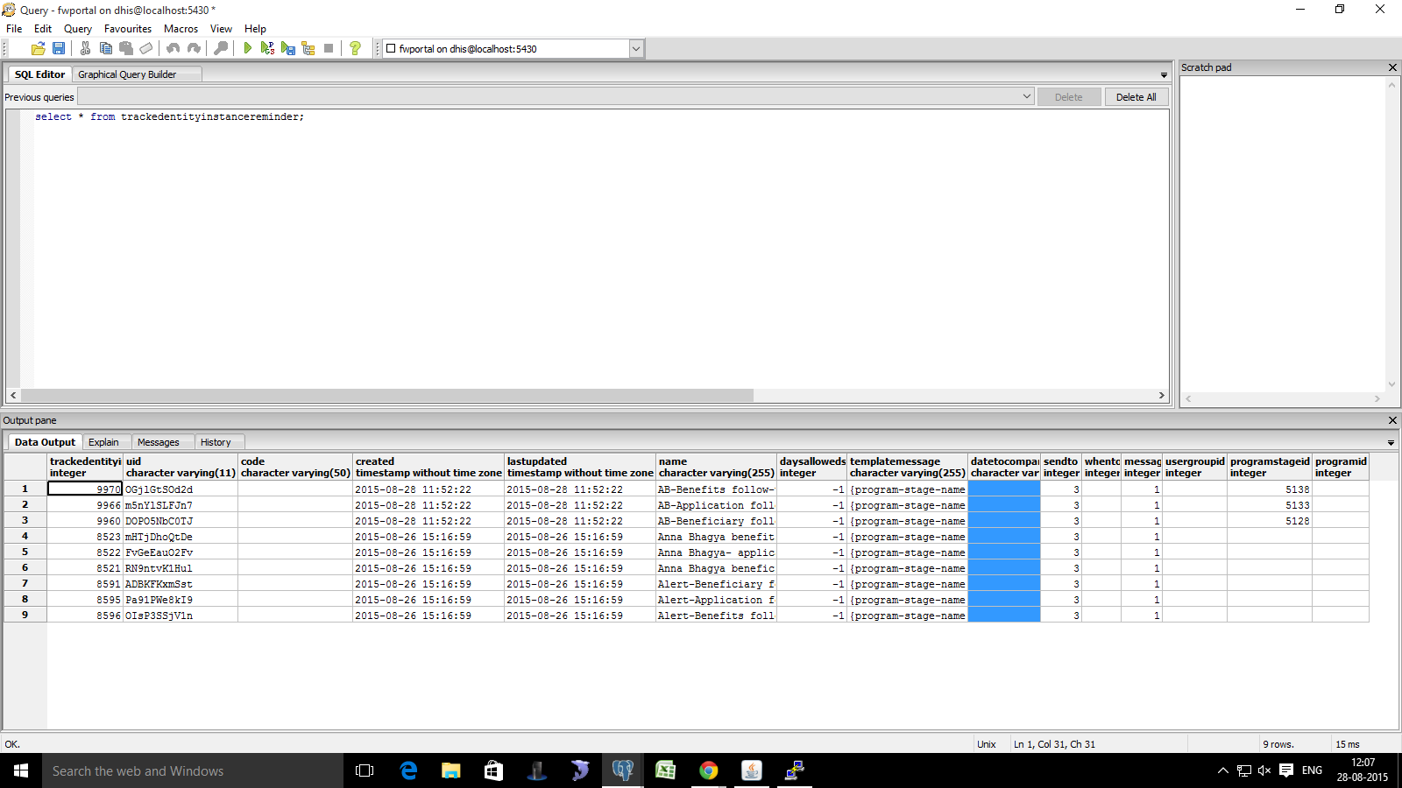Click the Delete button for previous queries
The height and width of the screenshot is (788, 1402).
point(1069,97)
